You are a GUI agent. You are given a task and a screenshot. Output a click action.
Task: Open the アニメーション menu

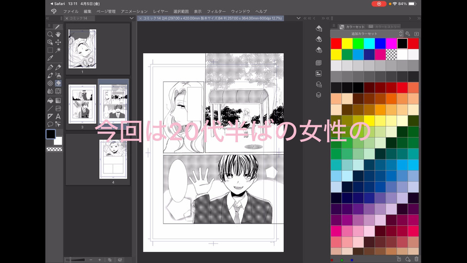coord(134,11)
